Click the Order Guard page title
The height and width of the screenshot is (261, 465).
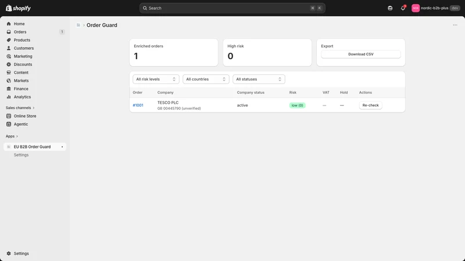pos(102,25)
